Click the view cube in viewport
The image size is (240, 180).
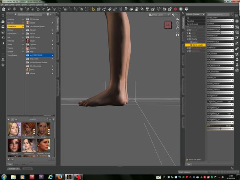click(168, 25)
